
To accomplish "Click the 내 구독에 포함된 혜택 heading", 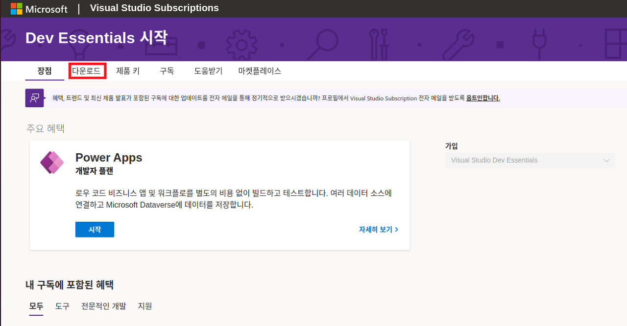I will point(70,285).
